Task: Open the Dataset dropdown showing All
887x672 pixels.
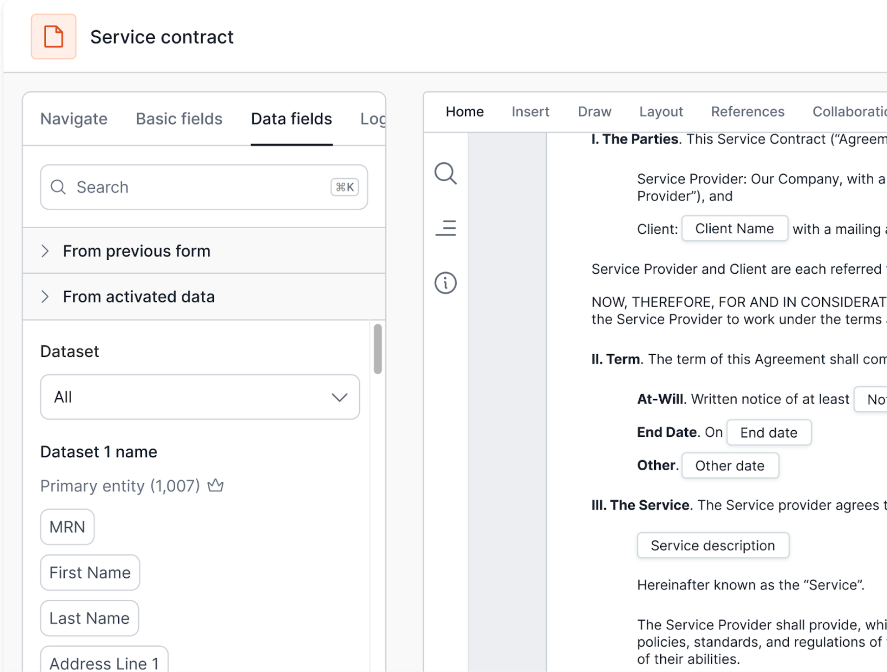Action: click(200, 397)
